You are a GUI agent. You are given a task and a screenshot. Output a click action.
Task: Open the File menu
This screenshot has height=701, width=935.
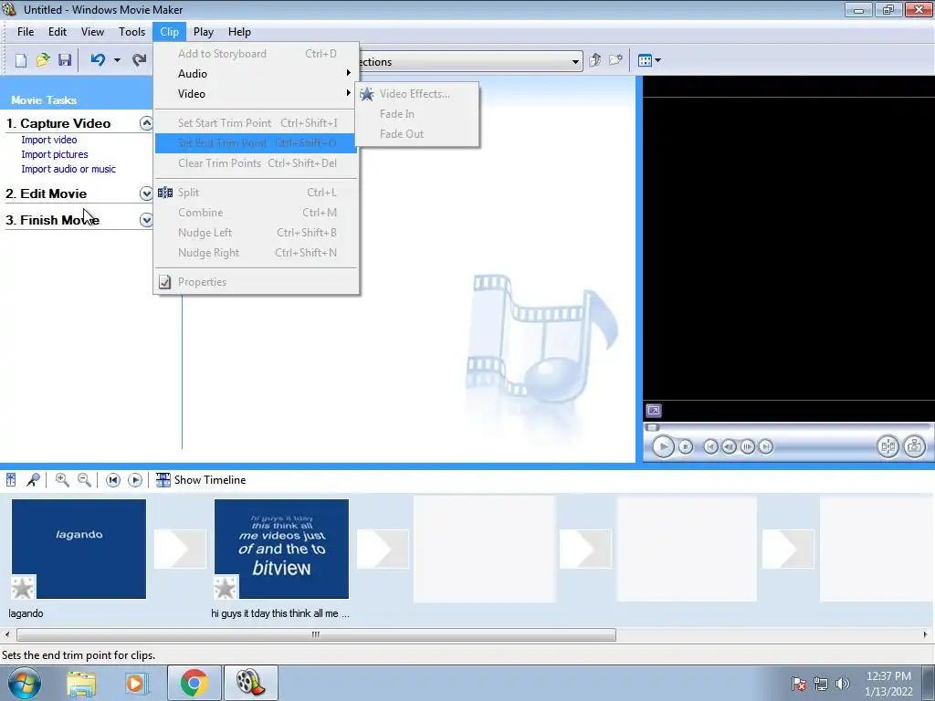coord(26,32)
